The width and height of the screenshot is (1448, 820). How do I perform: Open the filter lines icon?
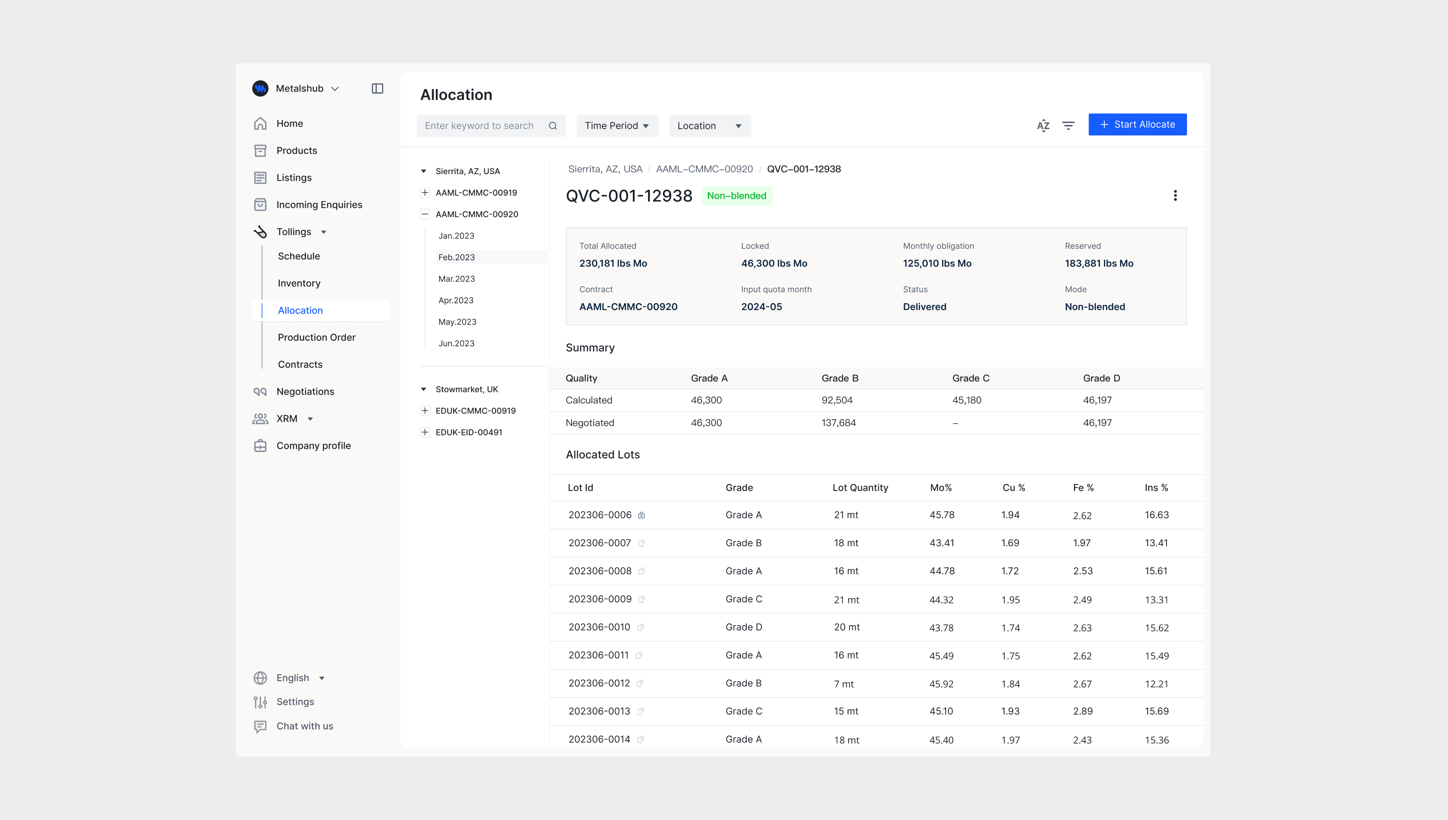(1068, 126)
